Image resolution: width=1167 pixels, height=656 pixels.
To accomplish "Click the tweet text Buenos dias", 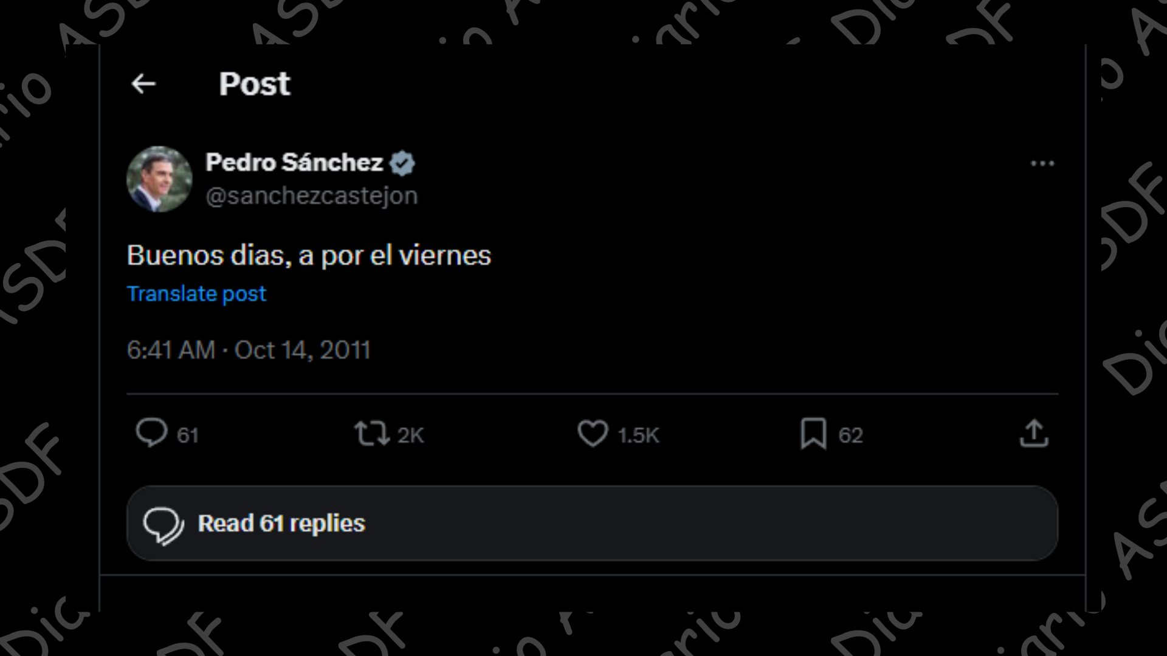I will [309, 256].
